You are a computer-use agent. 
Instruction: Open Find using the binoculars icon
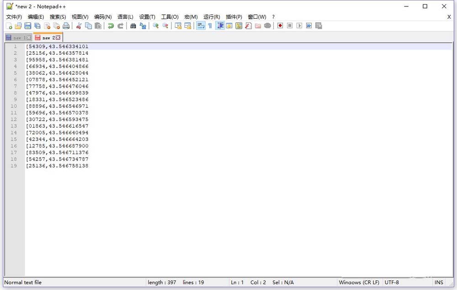133,26
